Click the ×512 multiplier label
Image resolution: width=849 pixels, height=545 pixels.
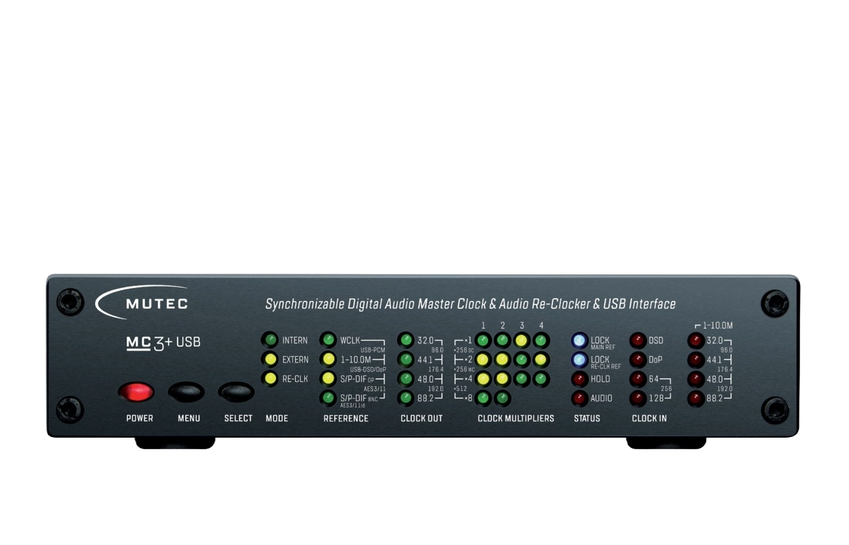461,389
